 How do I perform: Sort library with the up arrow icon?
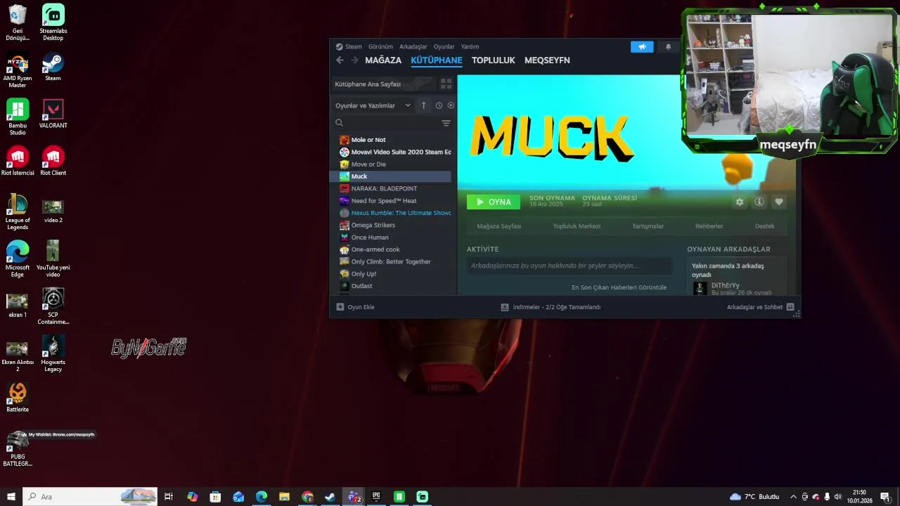(x=423, y=105)
